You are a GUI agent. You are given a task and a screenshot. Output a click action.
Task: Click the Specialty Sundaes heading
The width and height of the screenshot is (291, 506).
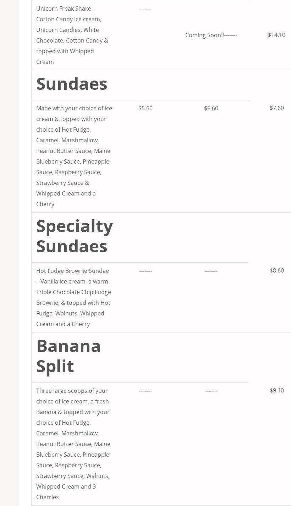click(75, 236)
